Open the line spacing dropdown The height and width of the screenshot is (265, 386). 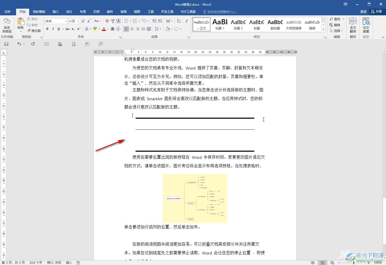(x=158, y=29)
